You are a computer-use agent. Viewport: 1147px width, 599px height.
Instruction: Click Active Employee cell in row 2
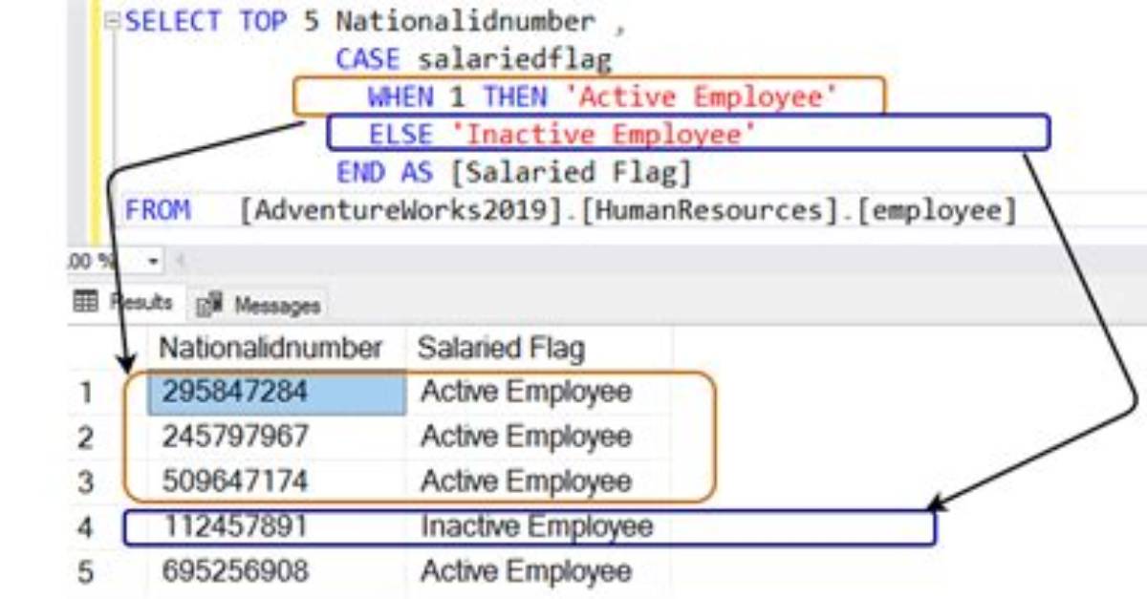coord(539,437)
